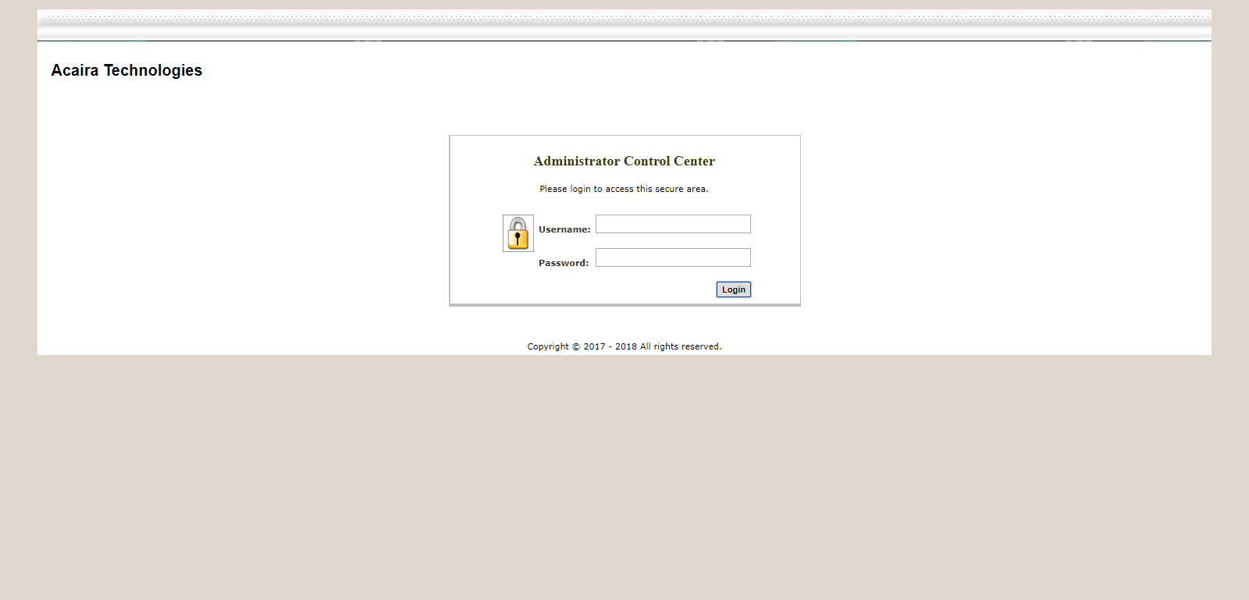
Task: Click the words 'Please login' in the instructions
Action: [564, 189]
